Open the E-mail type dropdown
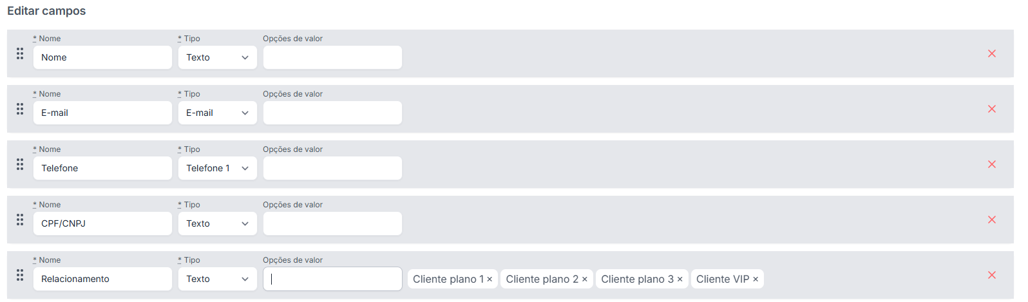Viewport: 1028px width, 302px height. [217, 113]
